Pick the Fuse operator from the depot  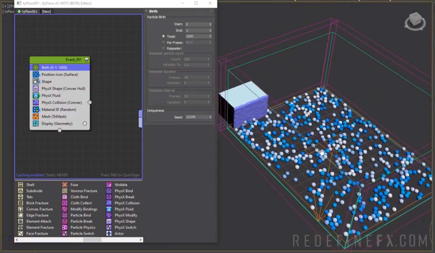point(70,185)
